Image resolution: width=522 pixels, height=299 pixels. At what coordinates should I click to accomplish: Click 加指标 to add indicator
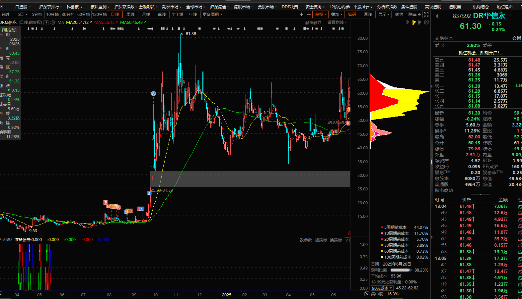coord(321,240)
